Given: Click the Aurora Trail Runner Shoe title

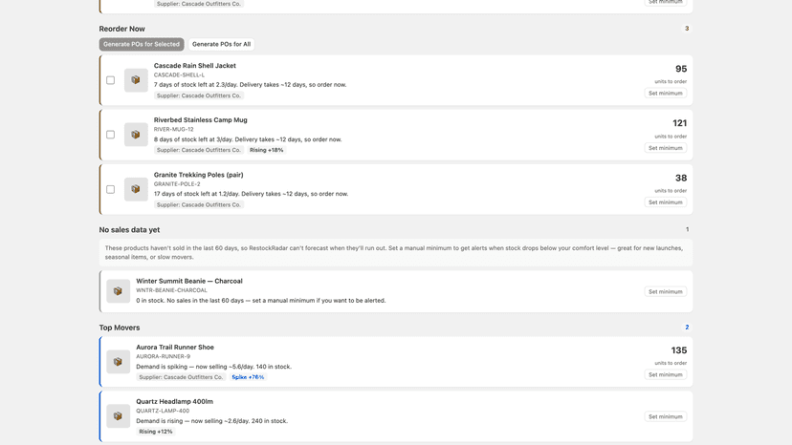Looking at the screenshot, I should tap(175, 348).
